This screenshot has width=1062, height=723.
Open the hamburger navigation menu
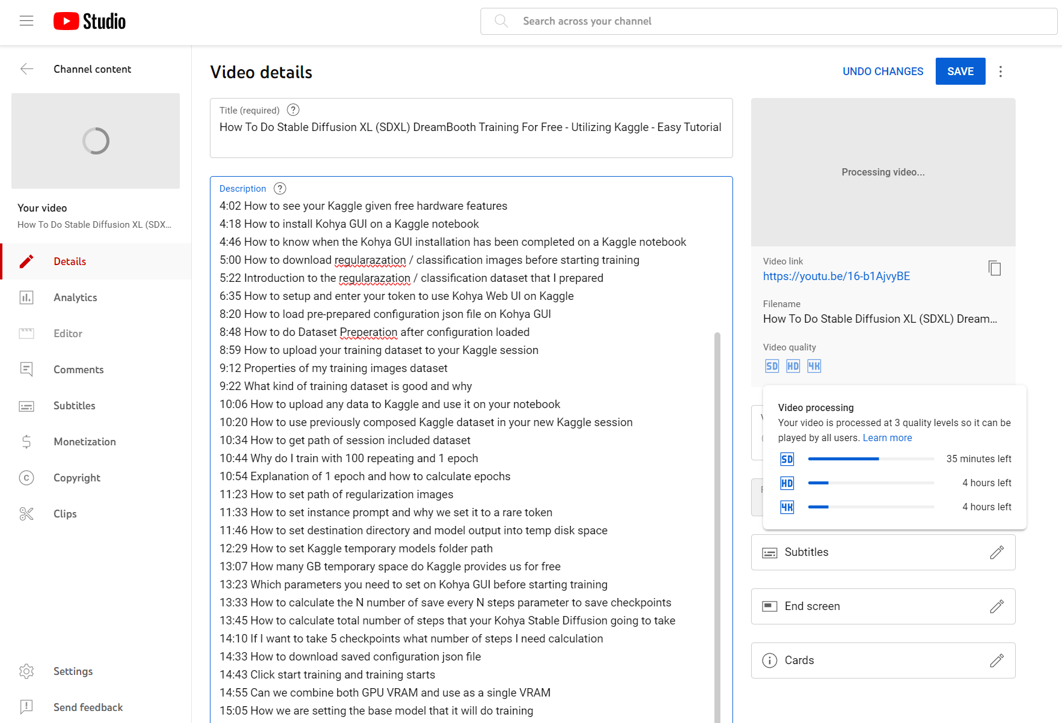click(26, 21)
